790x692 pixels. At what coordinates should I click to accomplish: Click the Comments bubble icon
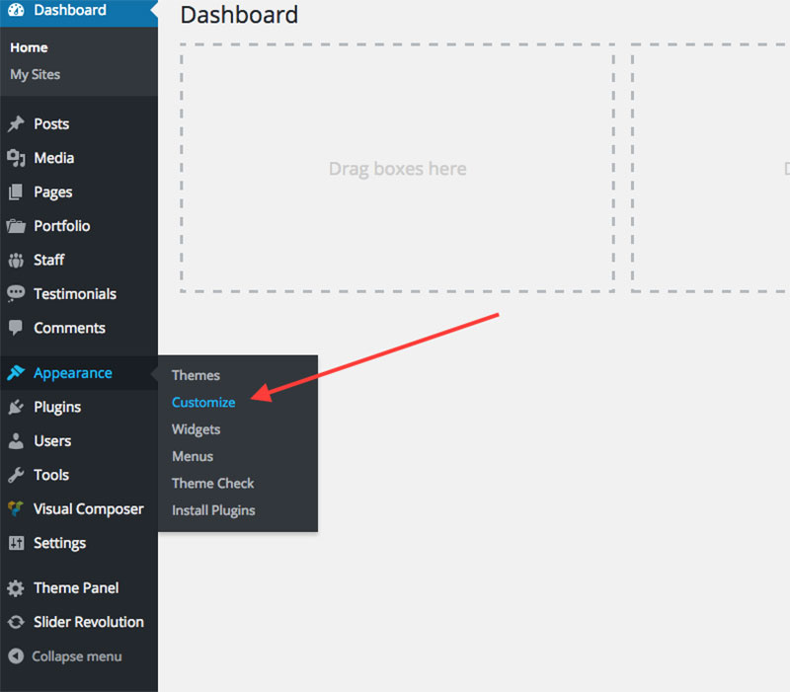[x=16, y=328]
